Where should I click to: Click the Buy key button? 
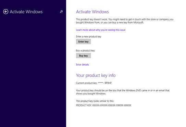tap(83, 55)
